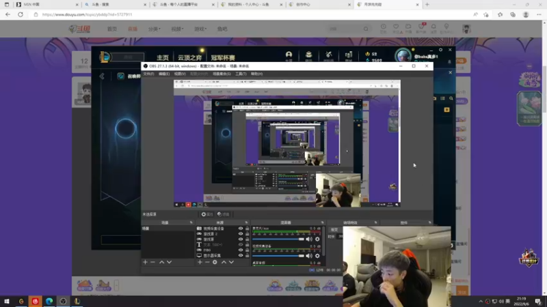The width and height of the screenshot is (547, 307).
Task: Expand Douyu categories dropdown
Action: point(155,29)
